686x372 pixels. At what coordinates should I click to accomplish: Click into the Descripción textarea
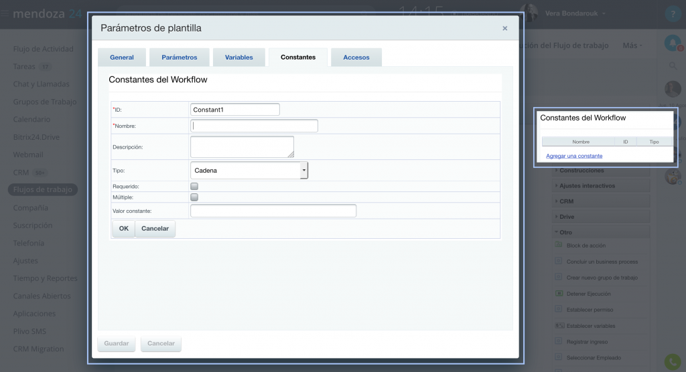pos(242,147)
